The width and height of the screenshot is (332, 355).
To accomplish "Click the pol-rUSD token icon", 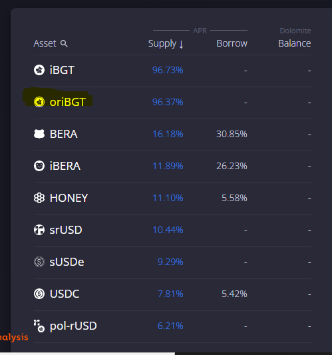I will coord(39,326).
